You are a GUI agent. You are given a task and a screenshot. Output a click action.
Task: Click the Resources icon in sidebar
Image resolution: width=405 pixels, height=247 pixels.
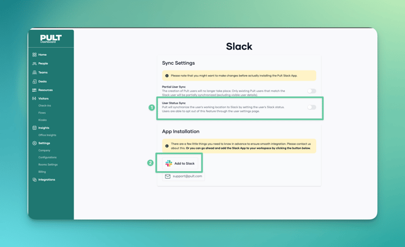coord(34,90)
